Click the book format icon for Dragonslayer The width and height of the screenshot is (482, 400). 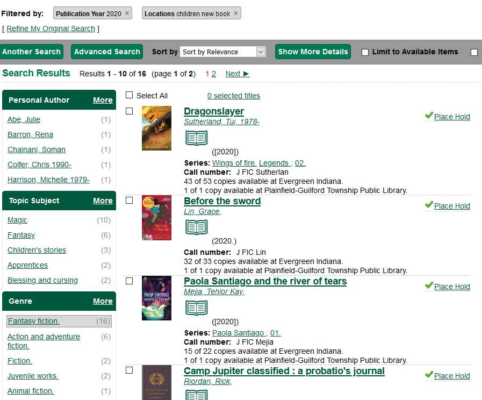coord(197,138)
